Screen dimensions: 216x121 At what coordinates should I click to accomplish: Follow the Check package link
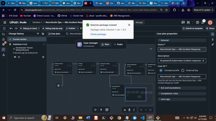[x=98, y=34]
